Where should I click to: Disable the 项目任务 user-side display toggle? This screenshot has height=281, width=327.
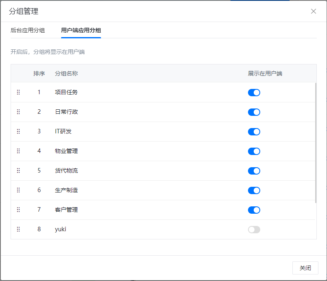tap(254, 93)
